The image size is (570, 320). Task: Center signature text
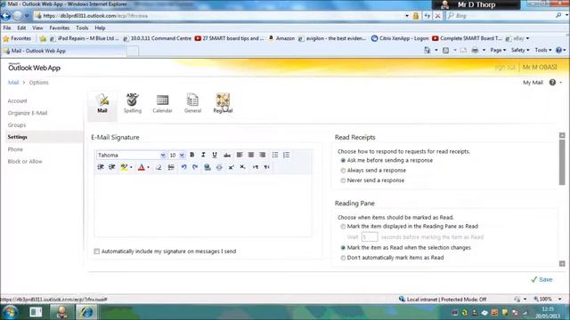[x=251, y=155]
